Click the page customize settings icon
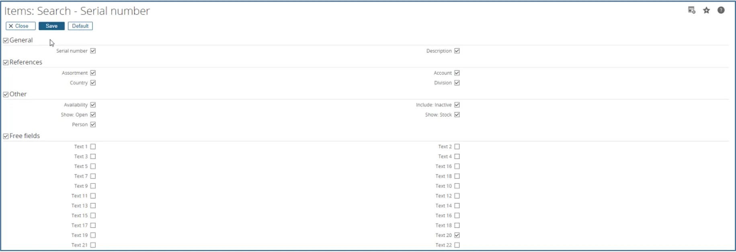This screenshot has width=736, height=252. click(691, 10)
